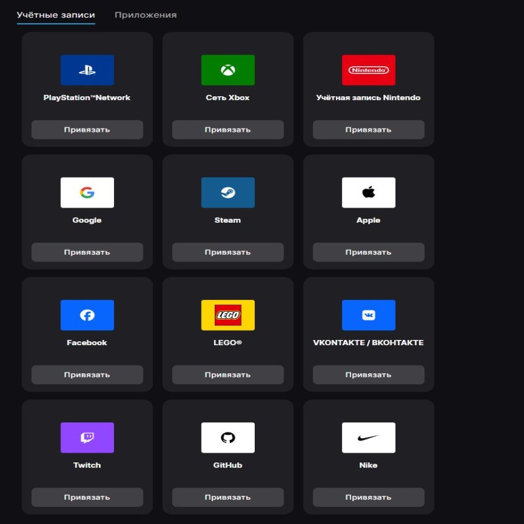This screenshot has width=524, height=524.
Task: Click the GitHub logo icon
Action: point(228,438)
